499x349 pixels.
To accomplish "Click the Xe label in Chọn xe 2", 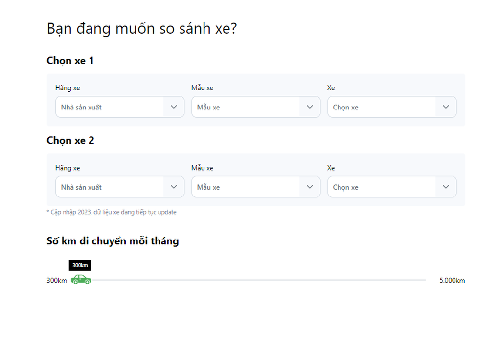I will click(x=331, y=168).
